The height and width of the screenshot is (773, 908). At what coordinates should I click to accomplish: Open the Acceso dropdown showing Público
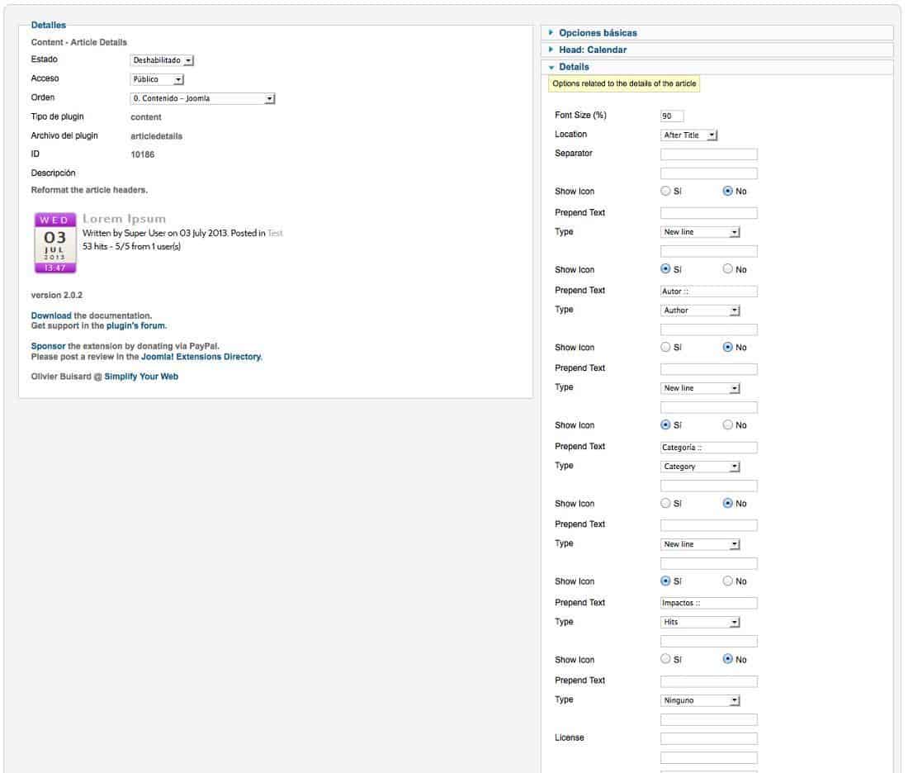pos(157,79)
